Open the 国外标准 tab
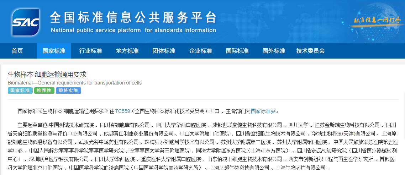This screenshot has width=405, height=175. [x=274, y=51]
